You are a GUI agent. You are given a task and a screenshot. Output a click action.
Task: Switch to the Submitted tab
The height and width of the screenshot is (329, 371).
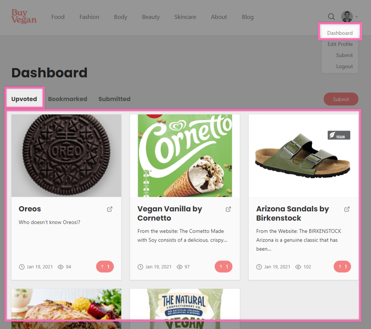pyautogui.click(x=114, y=99)
